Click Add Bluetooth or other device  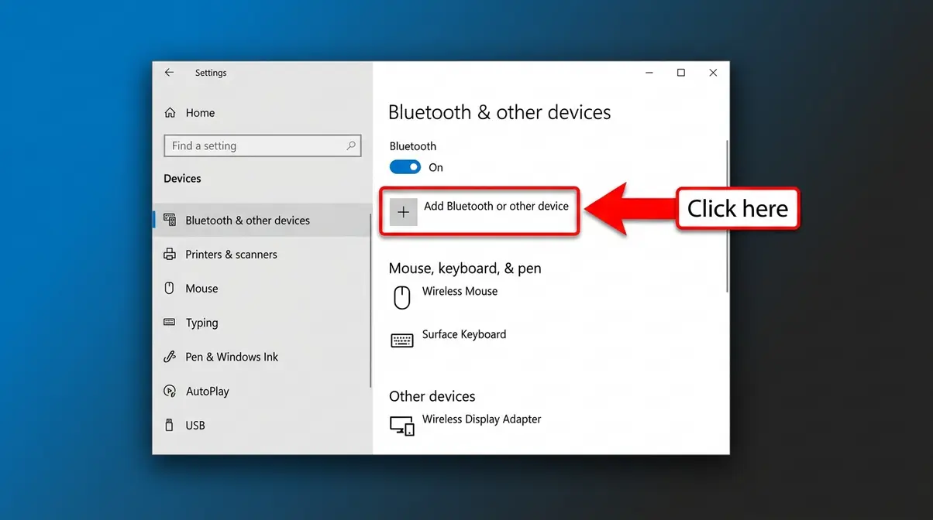(480, 211)
